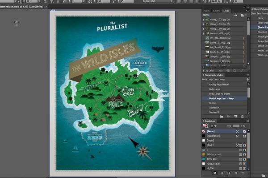This screenshot has height=178, width=268.
Task: Collapse the panel dock using double arrows
Action: click(244, 7)
